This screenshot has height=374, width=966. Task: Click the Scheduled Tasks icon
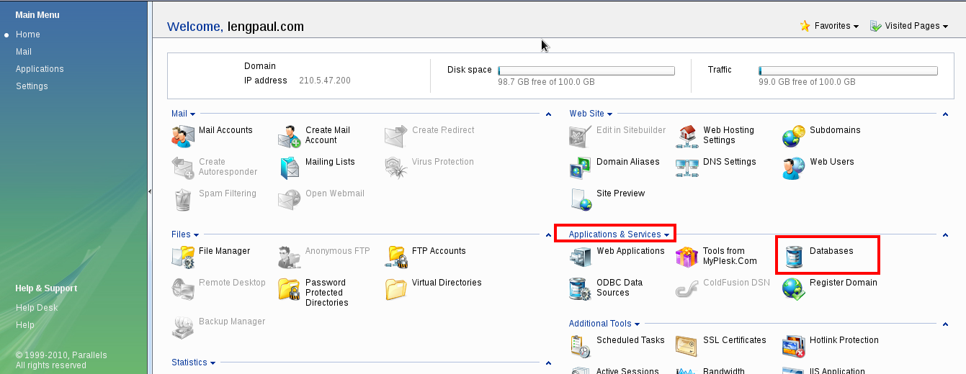click(x=581, y=346)
